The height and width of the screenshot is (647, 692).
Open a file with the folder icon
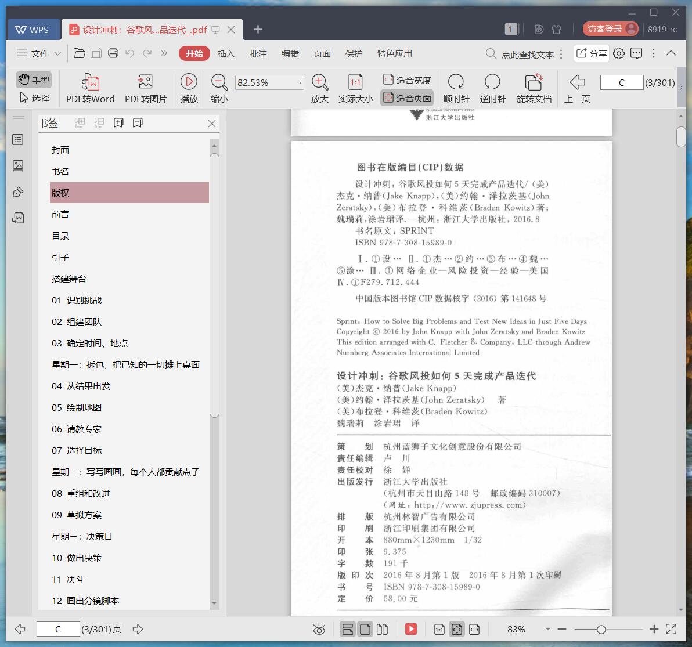tap(80, 53)
